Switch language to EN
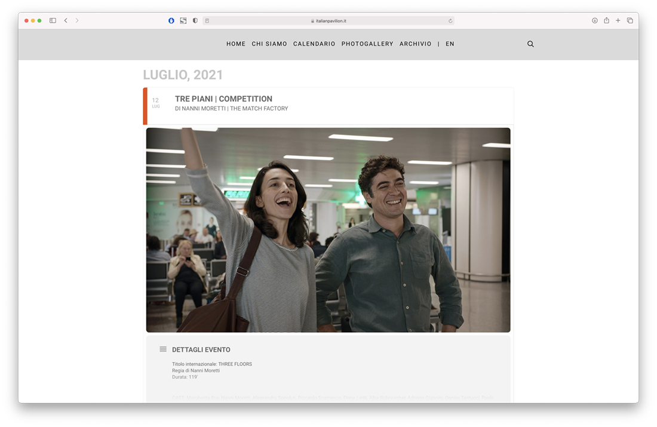The width and height of the screenshot is (657, 427). 450,44
